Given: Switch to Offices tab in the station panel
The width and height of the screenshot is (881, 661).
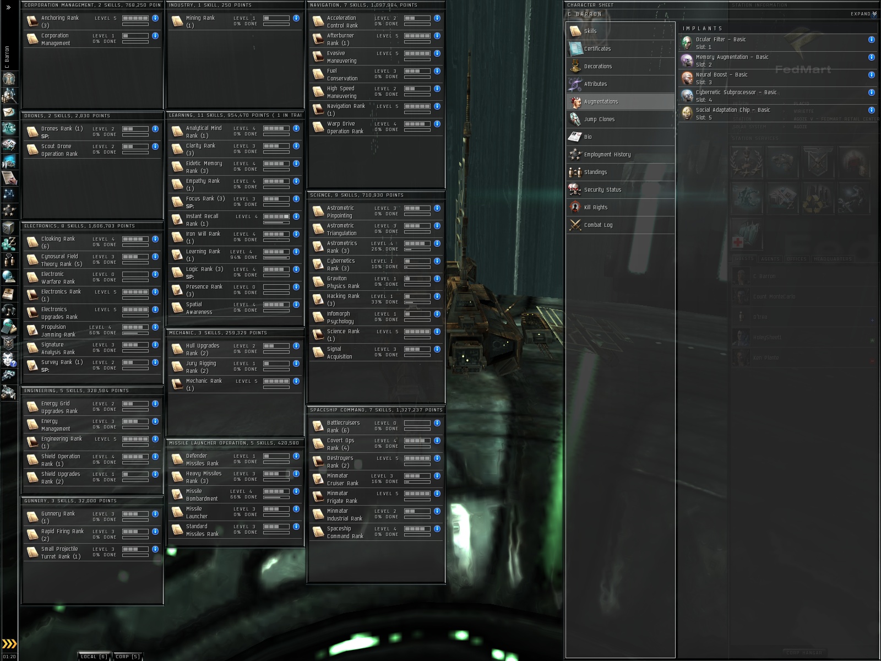Looking at the screenshot, I should 796,259.
